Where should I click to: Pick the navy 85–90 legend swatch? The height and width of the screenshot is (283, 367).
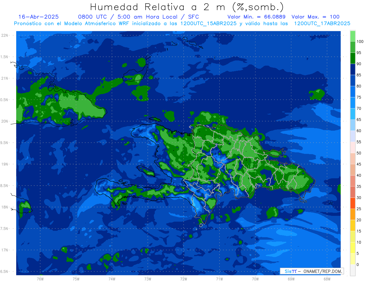tap(353, 69)
